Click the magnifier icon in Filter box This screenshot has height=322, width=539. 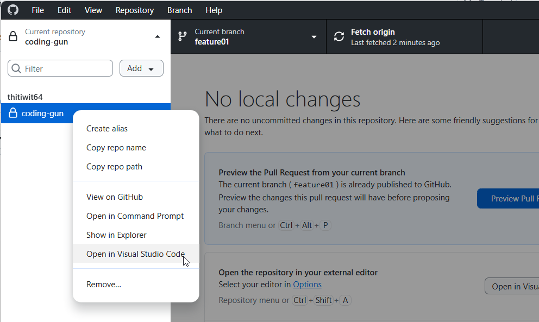pyautogui.click(x=16, y=68)
